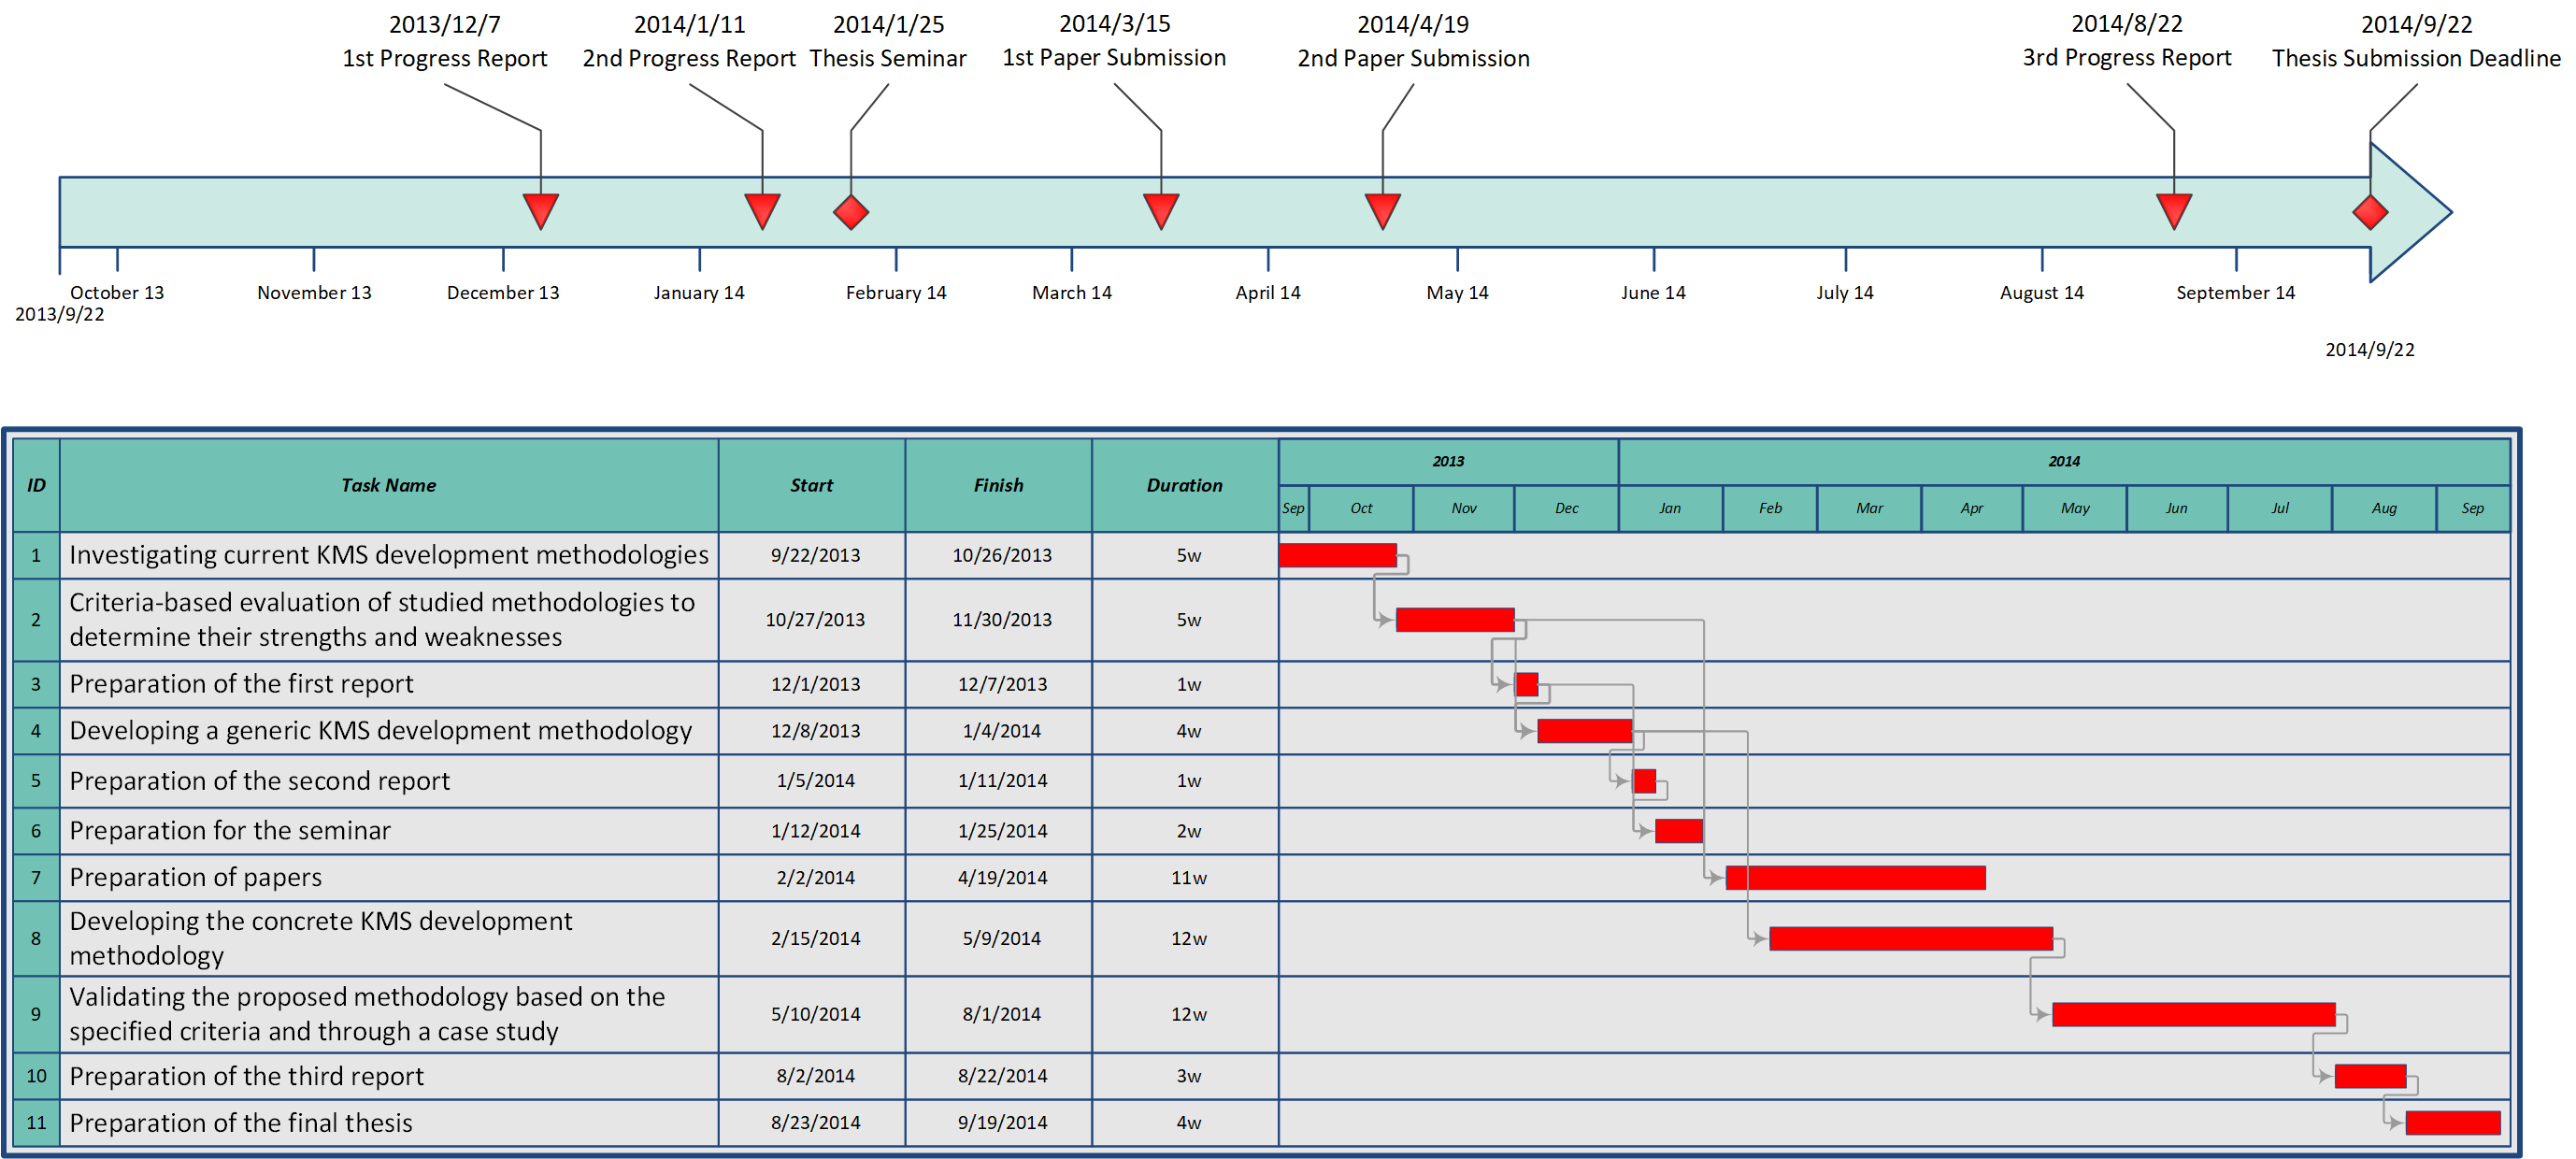Select the 2nd Paper Submission triangle marker

click(1382, 209)
